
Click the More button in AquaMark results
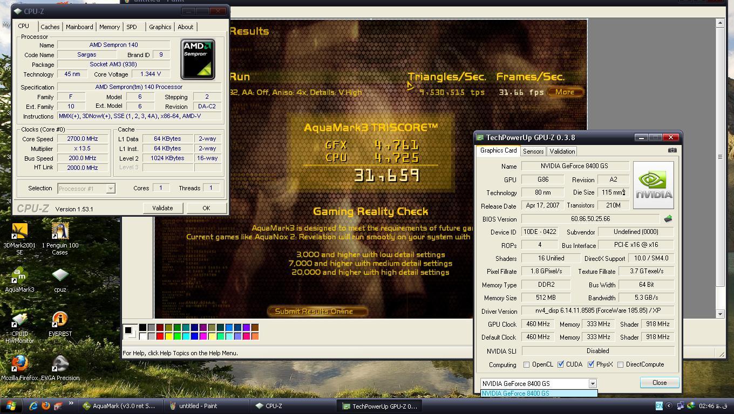(565, 92)
